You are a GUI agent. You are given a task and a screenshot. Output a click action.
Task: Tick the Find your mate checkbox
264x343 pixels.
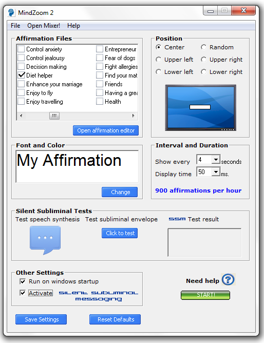pyautogui.click(x=100, y=75)
